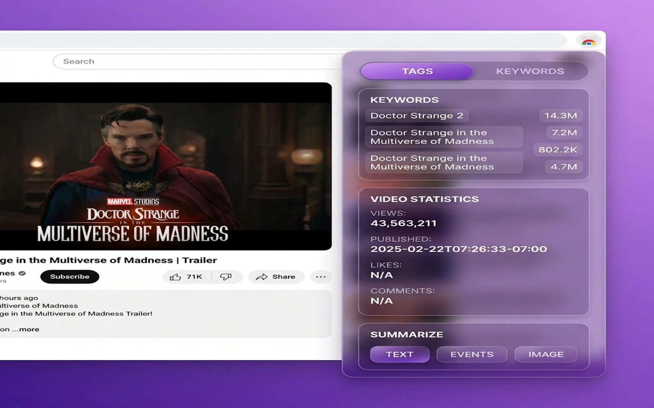Click the published date 2025-02-22T07:26:33-07:00
654x408 pixels.
pos(459,249)
